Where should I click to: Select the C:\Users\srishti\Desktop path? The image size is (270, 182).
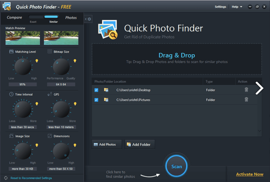(133, 90)
